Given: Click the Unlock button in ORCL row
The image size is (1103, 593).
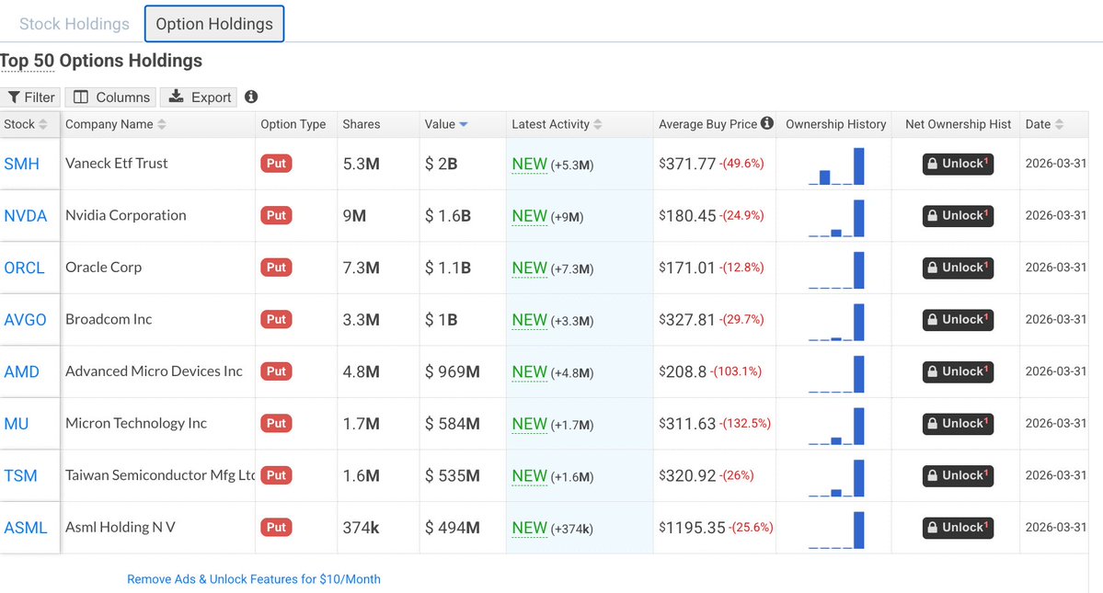Looking at the screenshot, I should 958,268.
